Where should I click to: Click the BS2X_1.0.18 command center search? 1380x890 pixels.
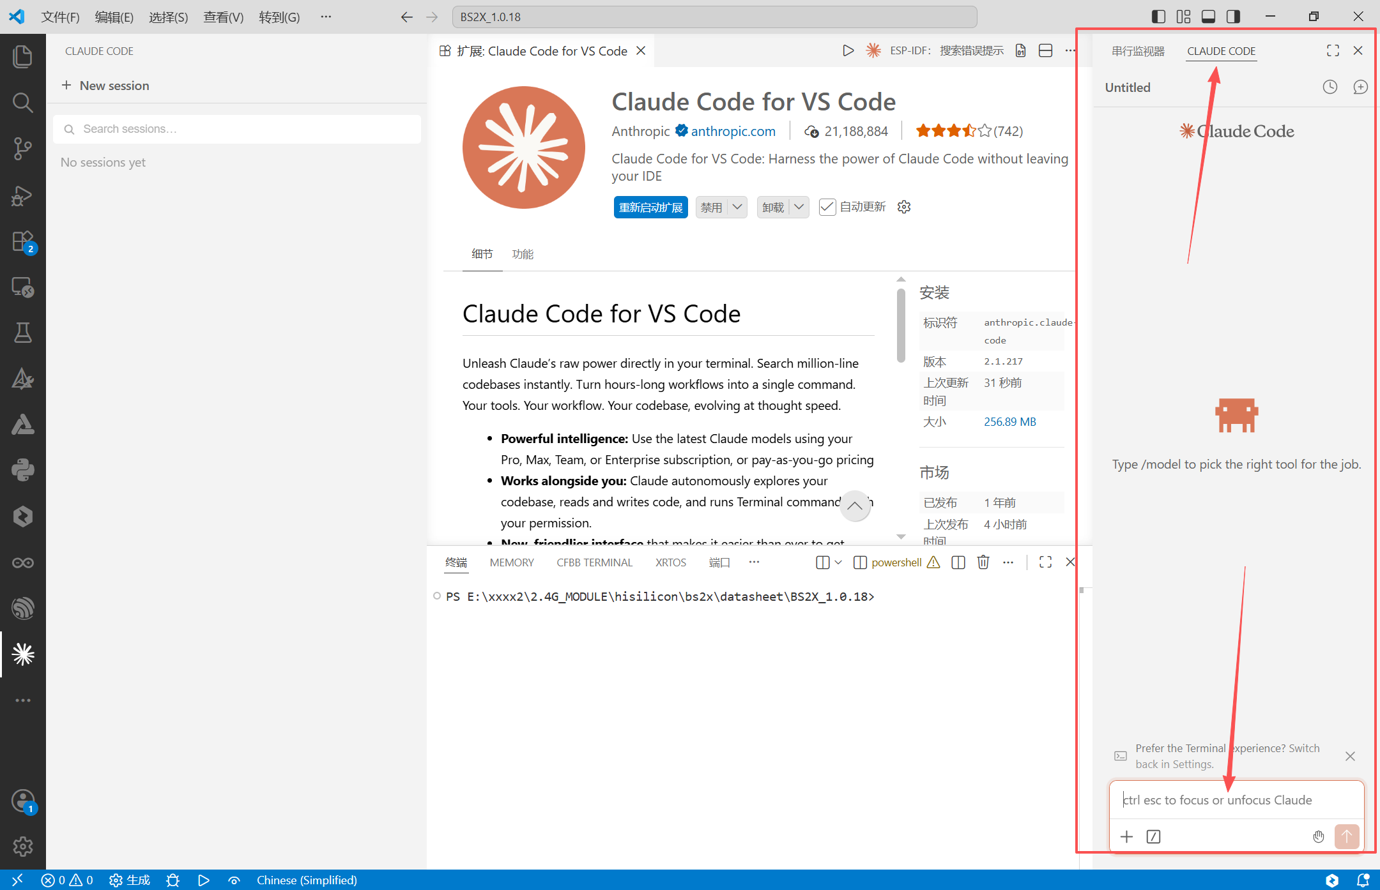714,17
